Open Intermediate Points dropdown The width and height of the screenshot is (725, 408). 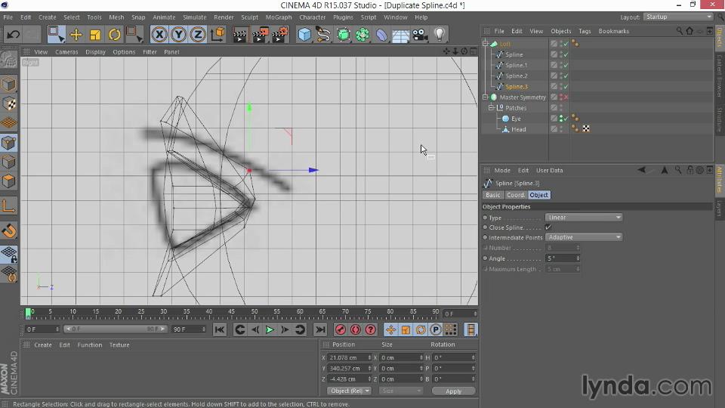click(584, 237)
